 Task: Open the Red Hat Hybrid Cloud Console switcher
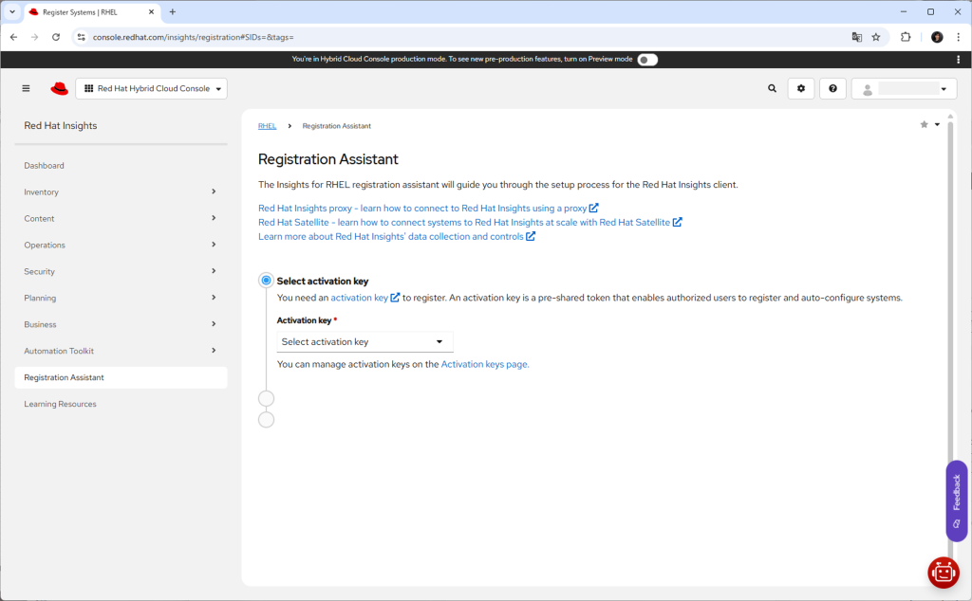152,88
